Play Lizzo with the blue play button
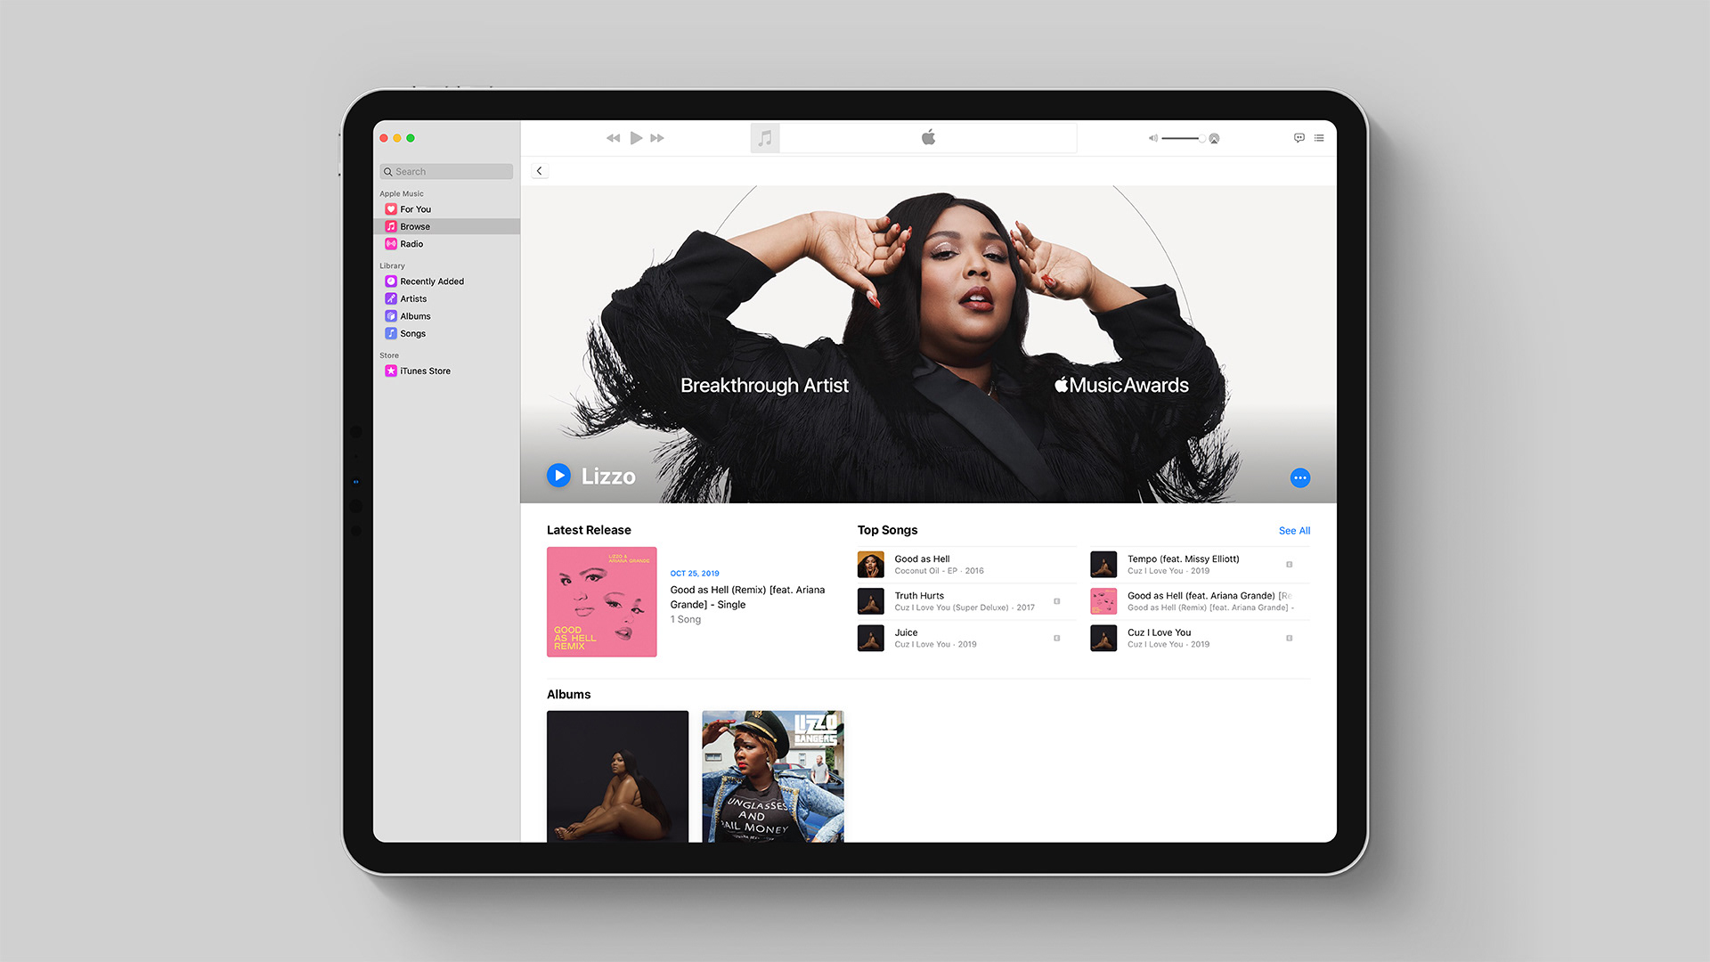The image size is (1710, 962). click(558, 476)
